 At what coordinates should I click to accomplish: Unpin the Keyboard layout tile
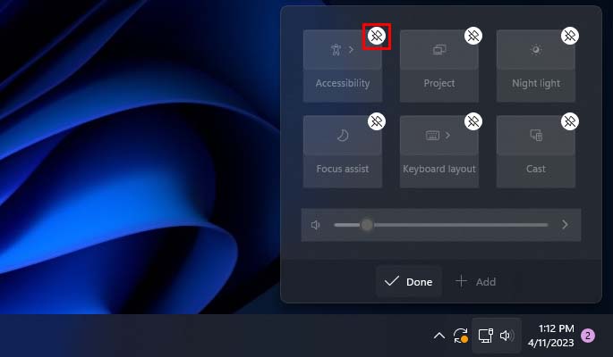[x=473, y=121]
